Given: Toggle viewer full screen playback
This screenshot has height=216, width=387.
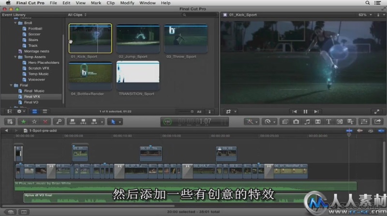Looking at the screenshot, I should click(x=377, y=112).
